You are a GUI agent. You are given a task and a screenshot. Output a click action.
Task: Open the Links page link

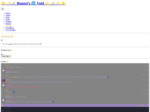tap(8, 19)
